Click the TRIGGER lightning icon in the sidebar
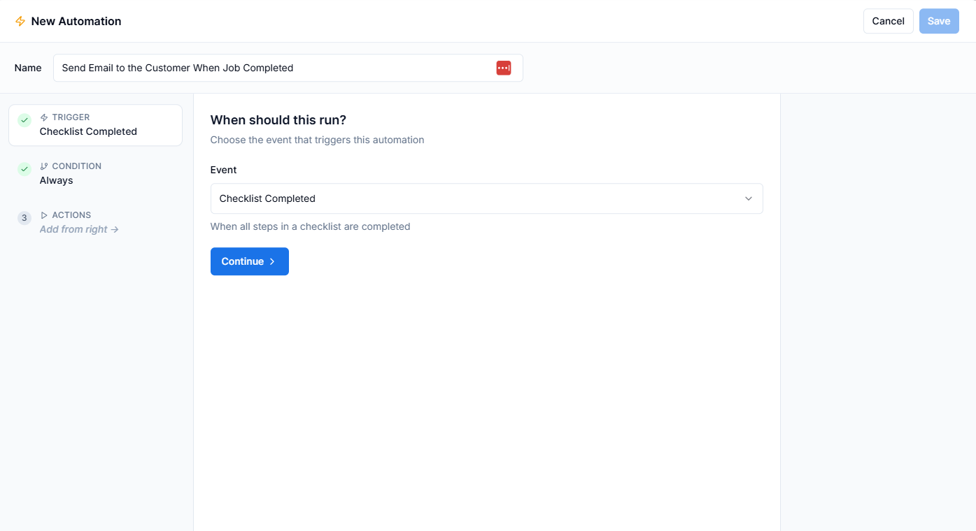 [43, 117]
